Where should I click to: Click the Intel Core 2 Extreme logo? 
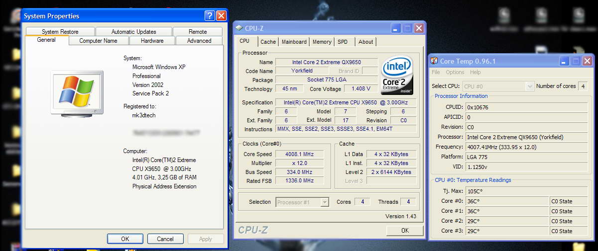[x=397, y=75]
